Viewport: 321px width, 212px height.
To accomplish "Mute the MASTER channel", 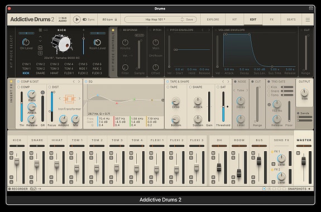I will pyautogui.click(x=298, y=153).
